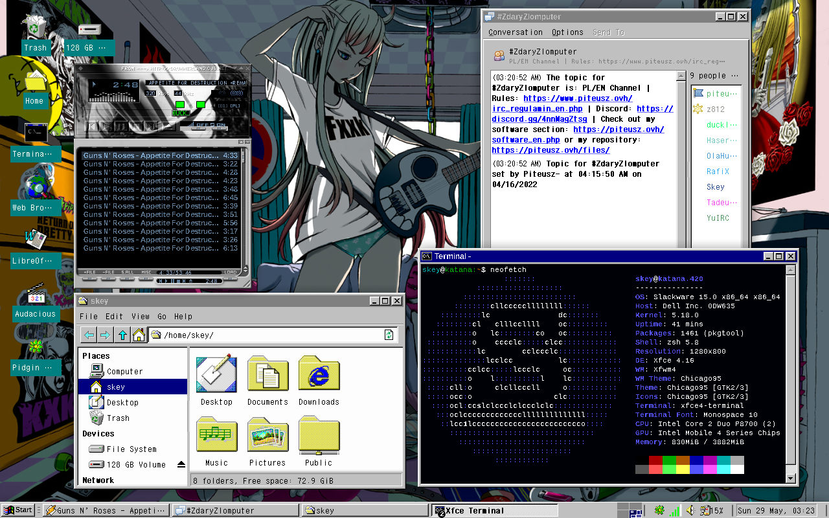Select user RafiX in the channel list
Screen dimensions: 829x518
pyautogui.click(x=716, y=172)
